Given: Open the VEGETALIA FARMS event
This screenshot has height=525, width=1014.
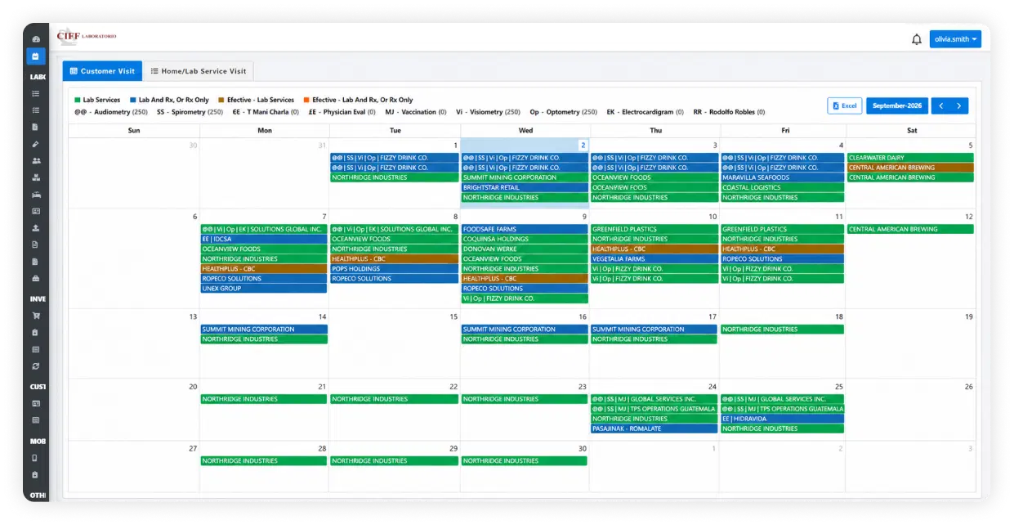Looking at the screenshot, I should (x=654, y=259).
